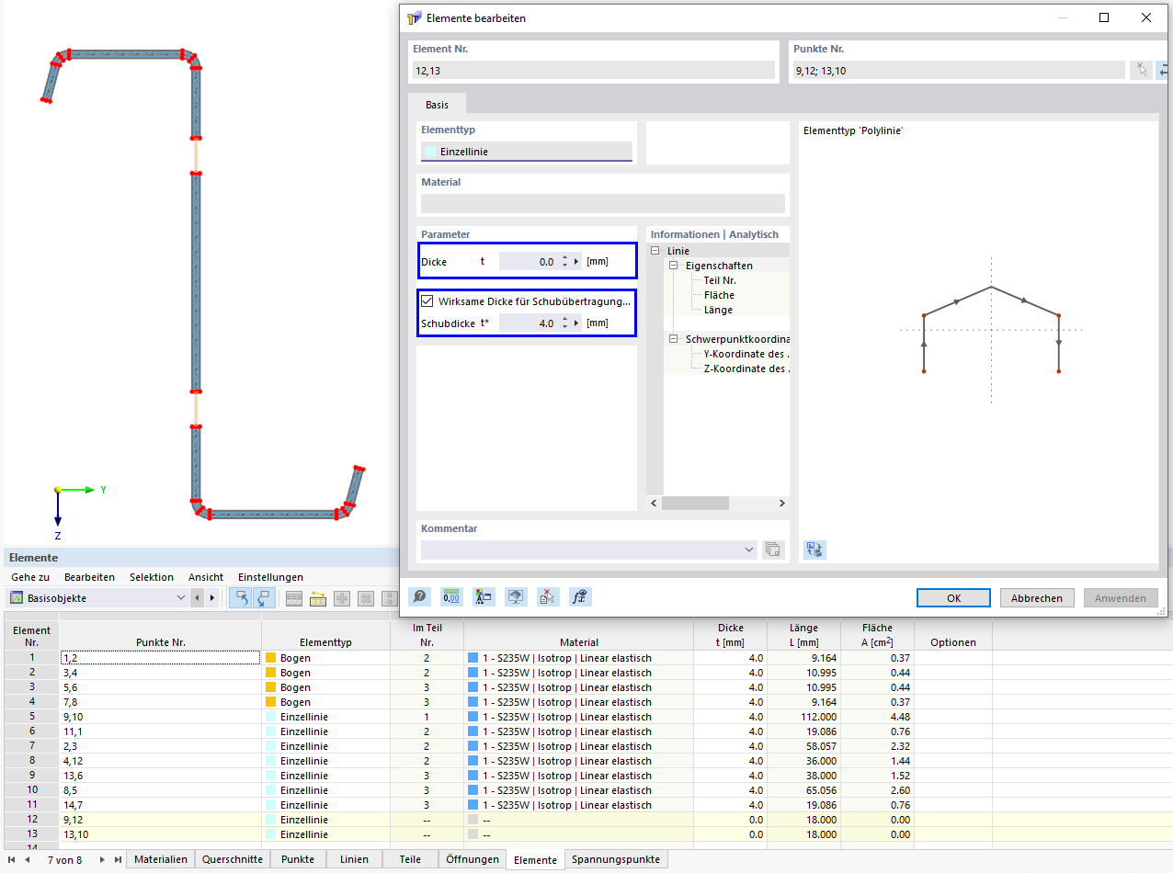Viewport: 1173px width, 873px height.
Task: Click the pick points cursor icon
Action: point(1141,70)
